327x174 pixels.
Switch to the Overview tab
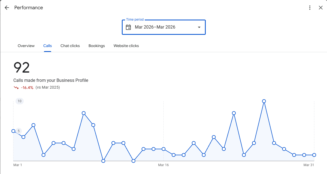pyautogui.click(x=26, y=46)
